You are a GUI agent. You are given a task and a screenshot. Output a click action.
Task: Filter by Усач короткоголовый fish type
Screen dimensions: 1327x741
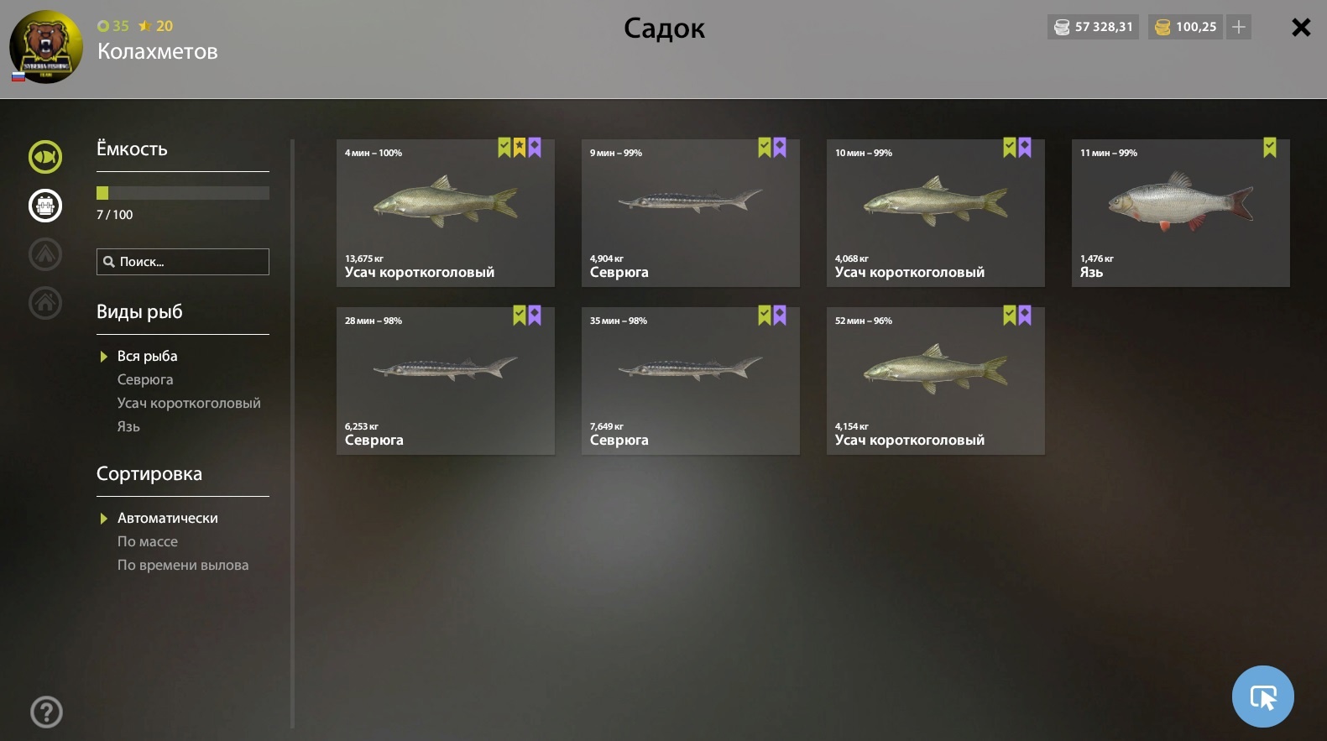click(189, 403)
